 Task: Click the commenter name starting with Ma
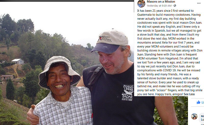pyautogui.click(x=202, y=116)
